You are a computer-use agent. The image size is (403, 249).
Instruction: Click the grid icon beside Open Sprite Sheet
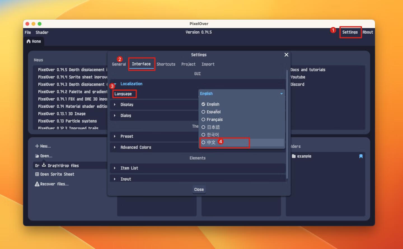pos(37,174)
